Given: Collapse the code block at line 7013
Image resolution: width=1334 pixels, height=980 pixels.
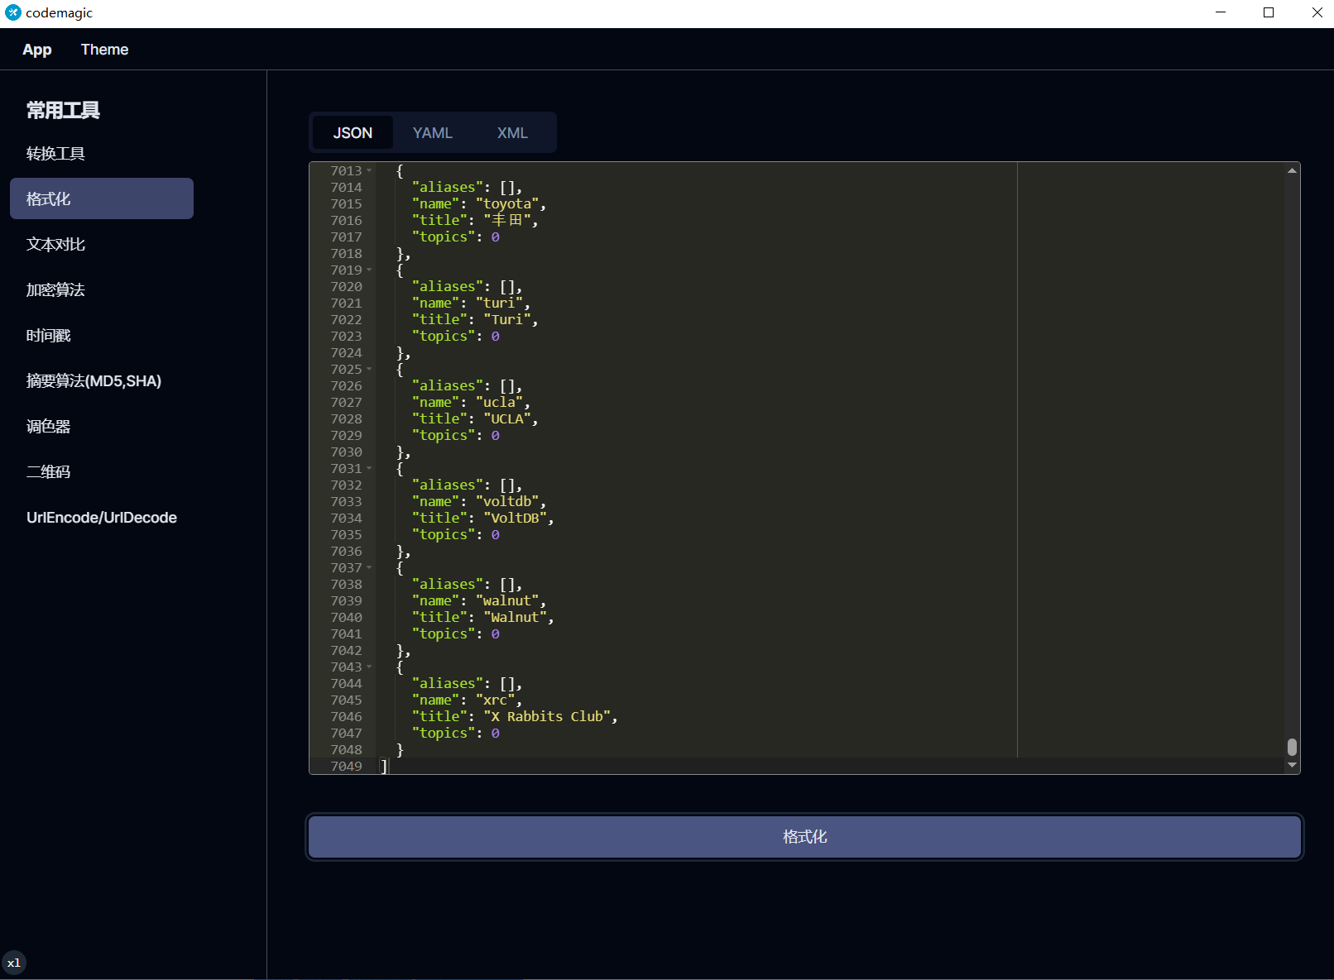Looking at the screenshot, I should pyautogui.click(x=369, y=171).
